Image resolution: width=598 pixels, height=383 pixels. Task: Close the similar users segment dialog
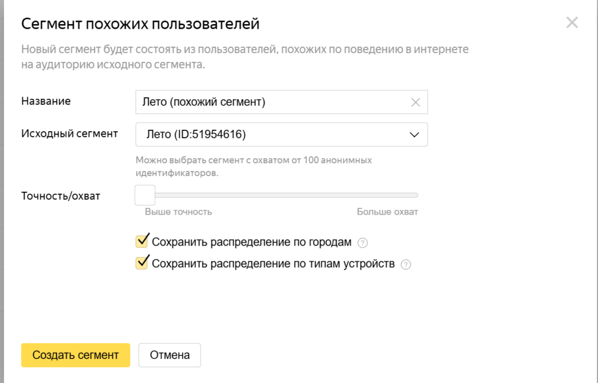coord(572,23)
